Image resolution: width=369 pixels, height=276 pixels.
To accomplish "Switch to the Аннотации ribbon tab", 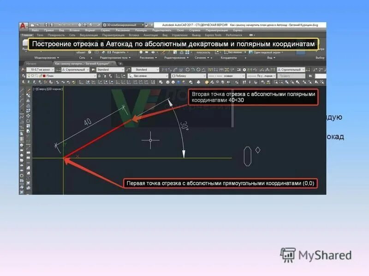I will coord(151,35).
